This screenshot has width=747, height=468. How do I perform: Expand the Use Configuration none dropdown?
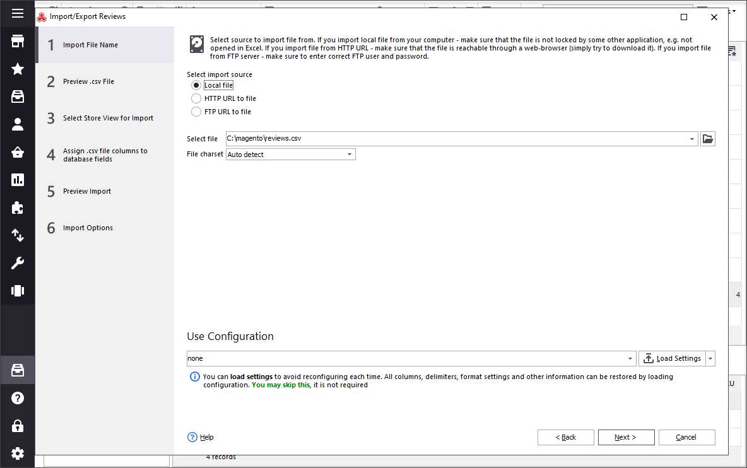[x=630, y=358]
